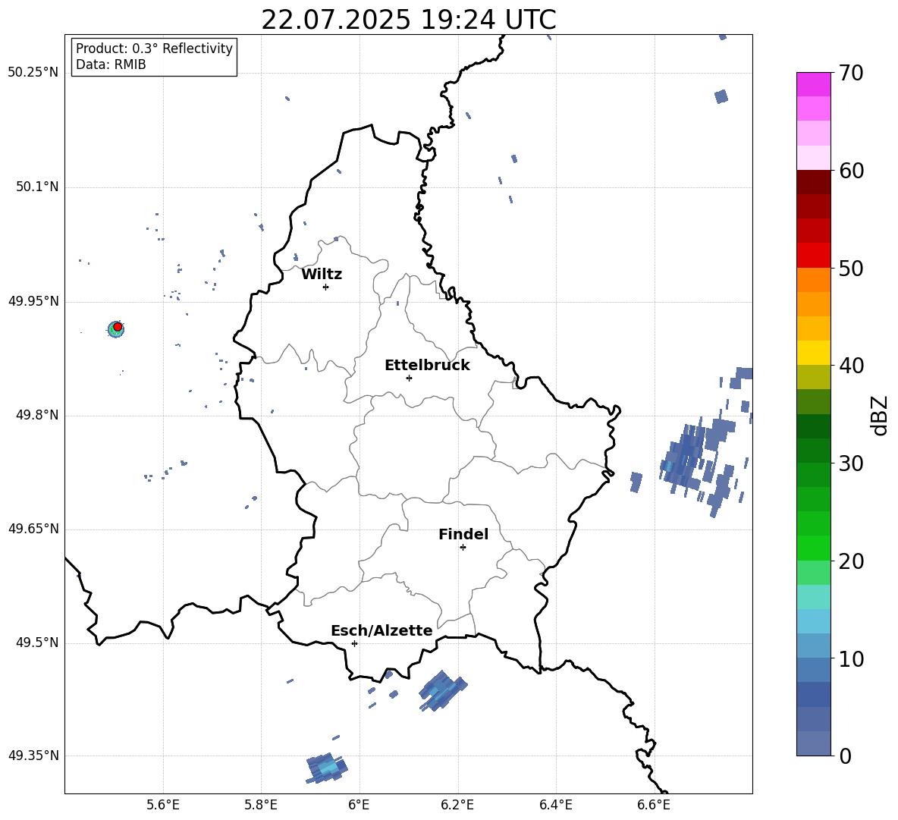
Task: Click the cross marker below Esch/Alzette
Action: click(354, 643)
